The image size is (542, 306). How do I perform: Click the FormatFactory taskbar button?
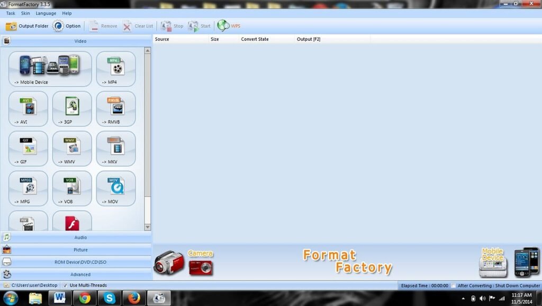(159, 298)
